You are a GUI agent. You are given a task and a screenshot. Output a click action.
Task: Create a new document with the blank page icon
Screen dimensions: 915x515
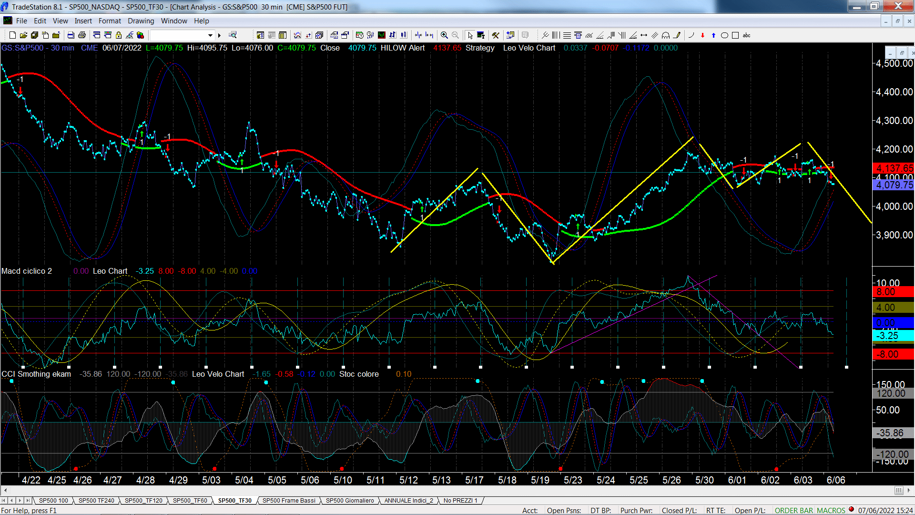pos(13,35)
